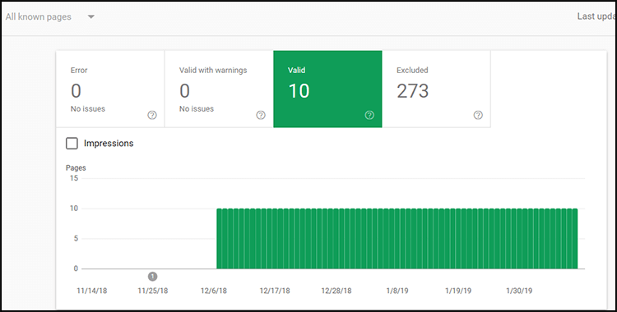Select the Valid with warnings card
Viewport: 617px width, 312px height.
[219, 89]
